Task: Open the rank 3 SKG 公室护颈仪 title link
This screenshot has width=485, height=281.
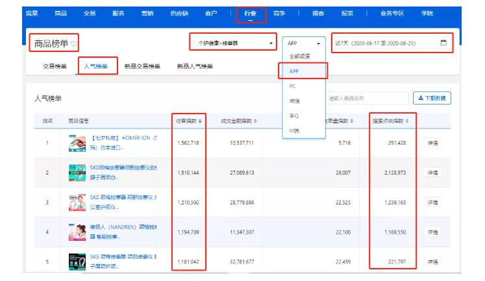Action: (123, 202)
